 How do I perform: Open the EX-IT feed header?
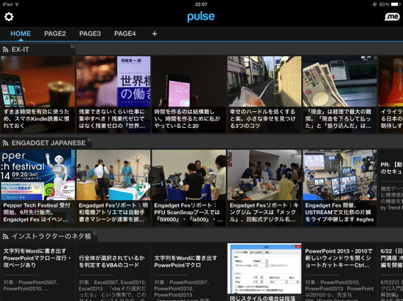tap(37, 50)
